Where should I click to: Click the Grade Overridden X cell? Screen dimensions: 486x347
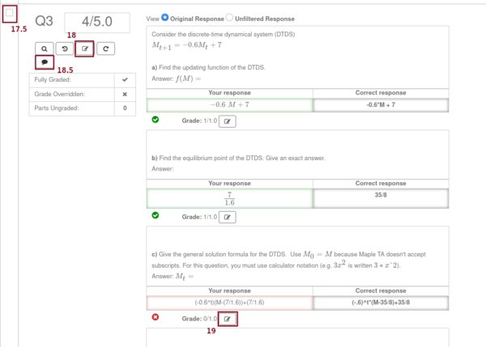pyautogui.click(x=124, y=94)
